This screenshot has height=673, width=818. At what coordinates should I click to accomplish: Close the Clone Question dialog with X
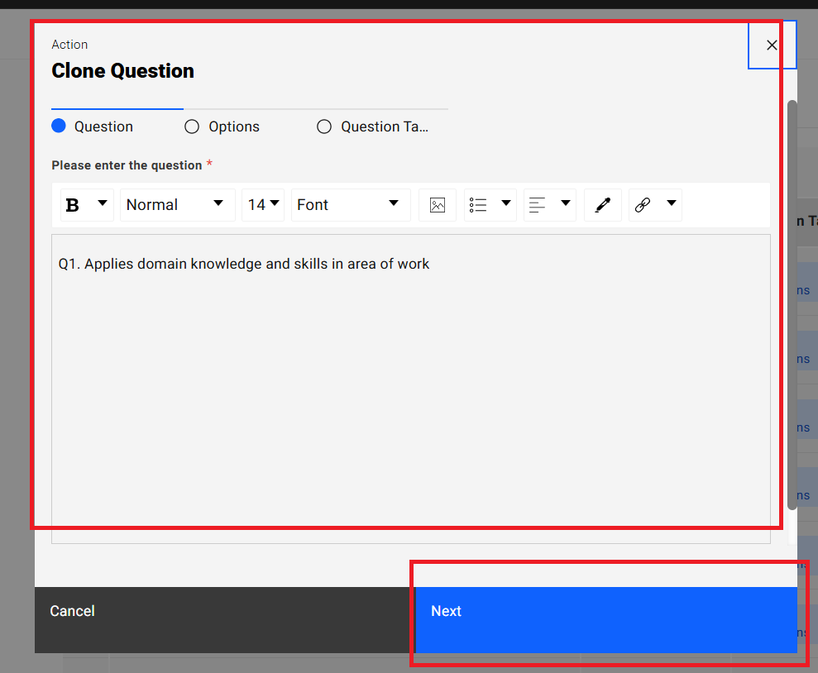(772, 45)
